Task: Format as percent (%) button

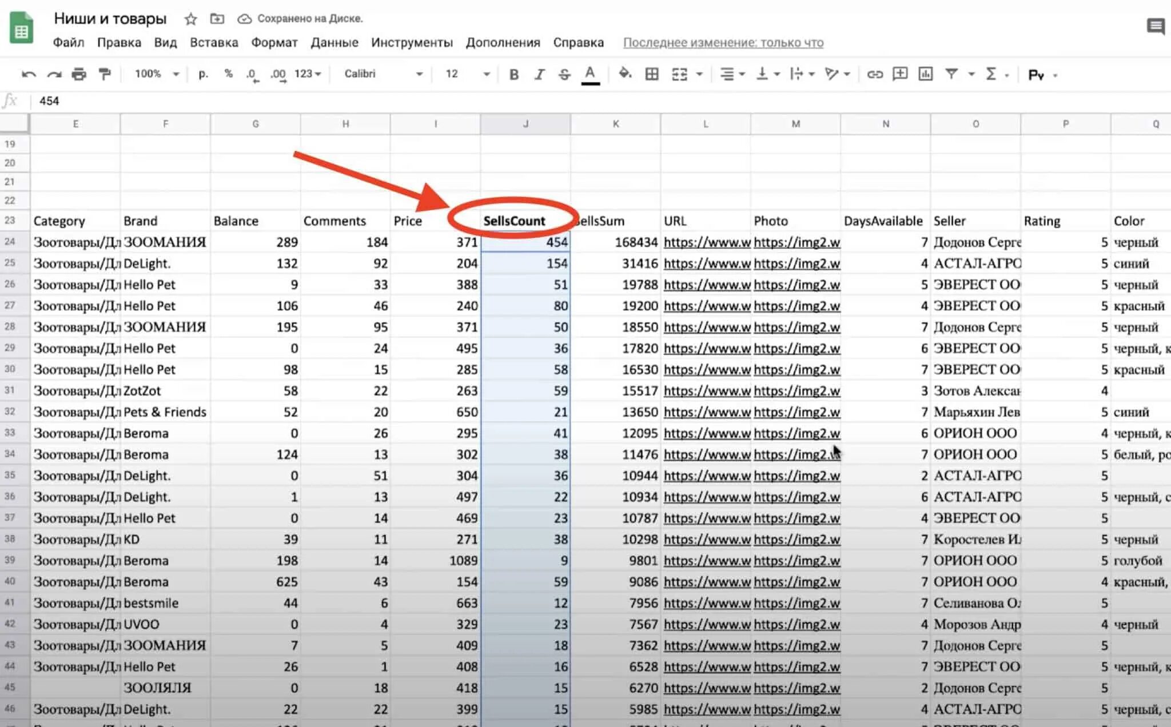Action: tap(229, 74)
